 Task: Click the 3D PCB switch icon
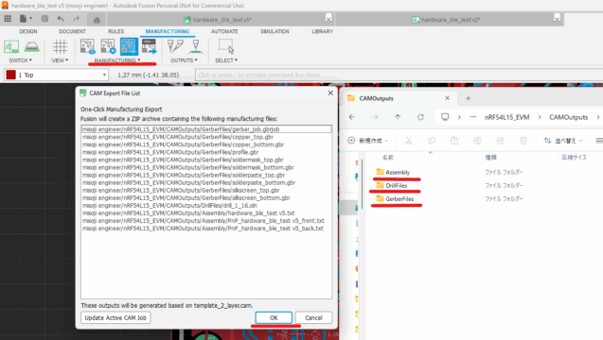pos(32,47)
